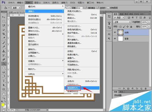The height and width of the screenshot is (112, 152).
Task: Select the Rectangle shape tool
Action: (4, 90)
